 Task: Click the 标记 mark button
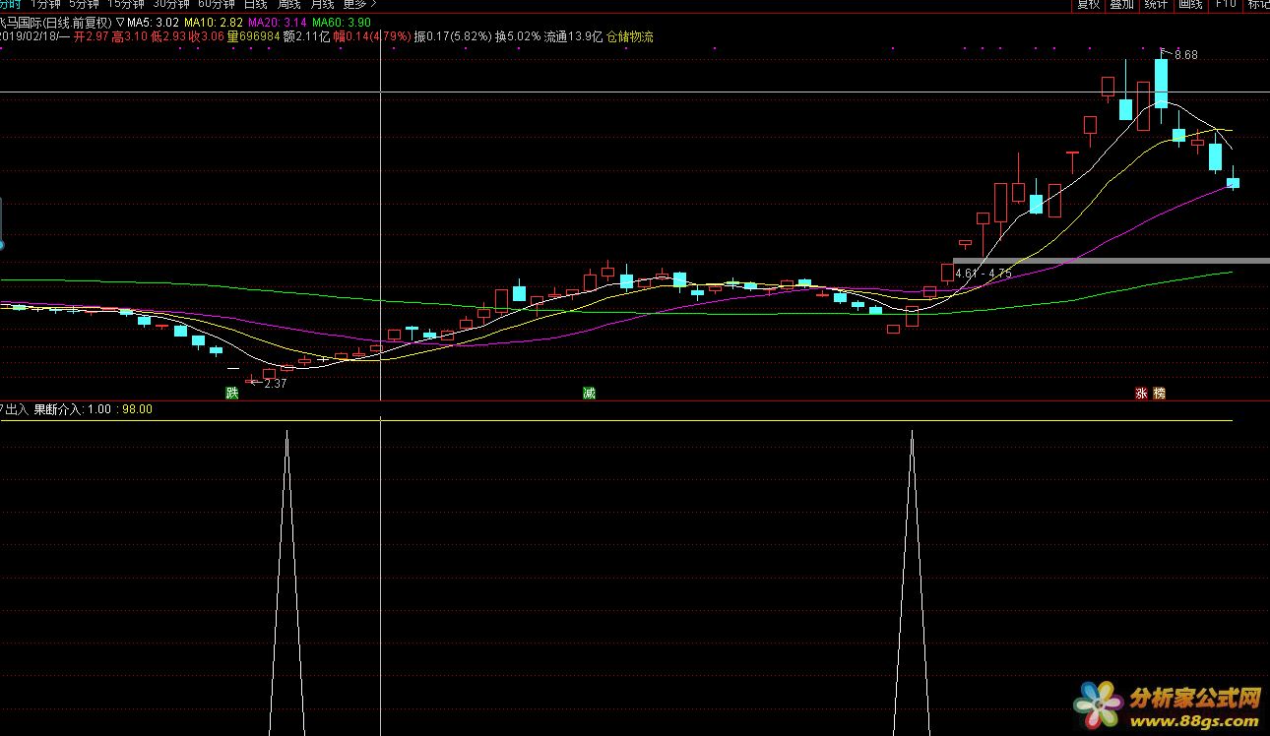coord(1257,4)
